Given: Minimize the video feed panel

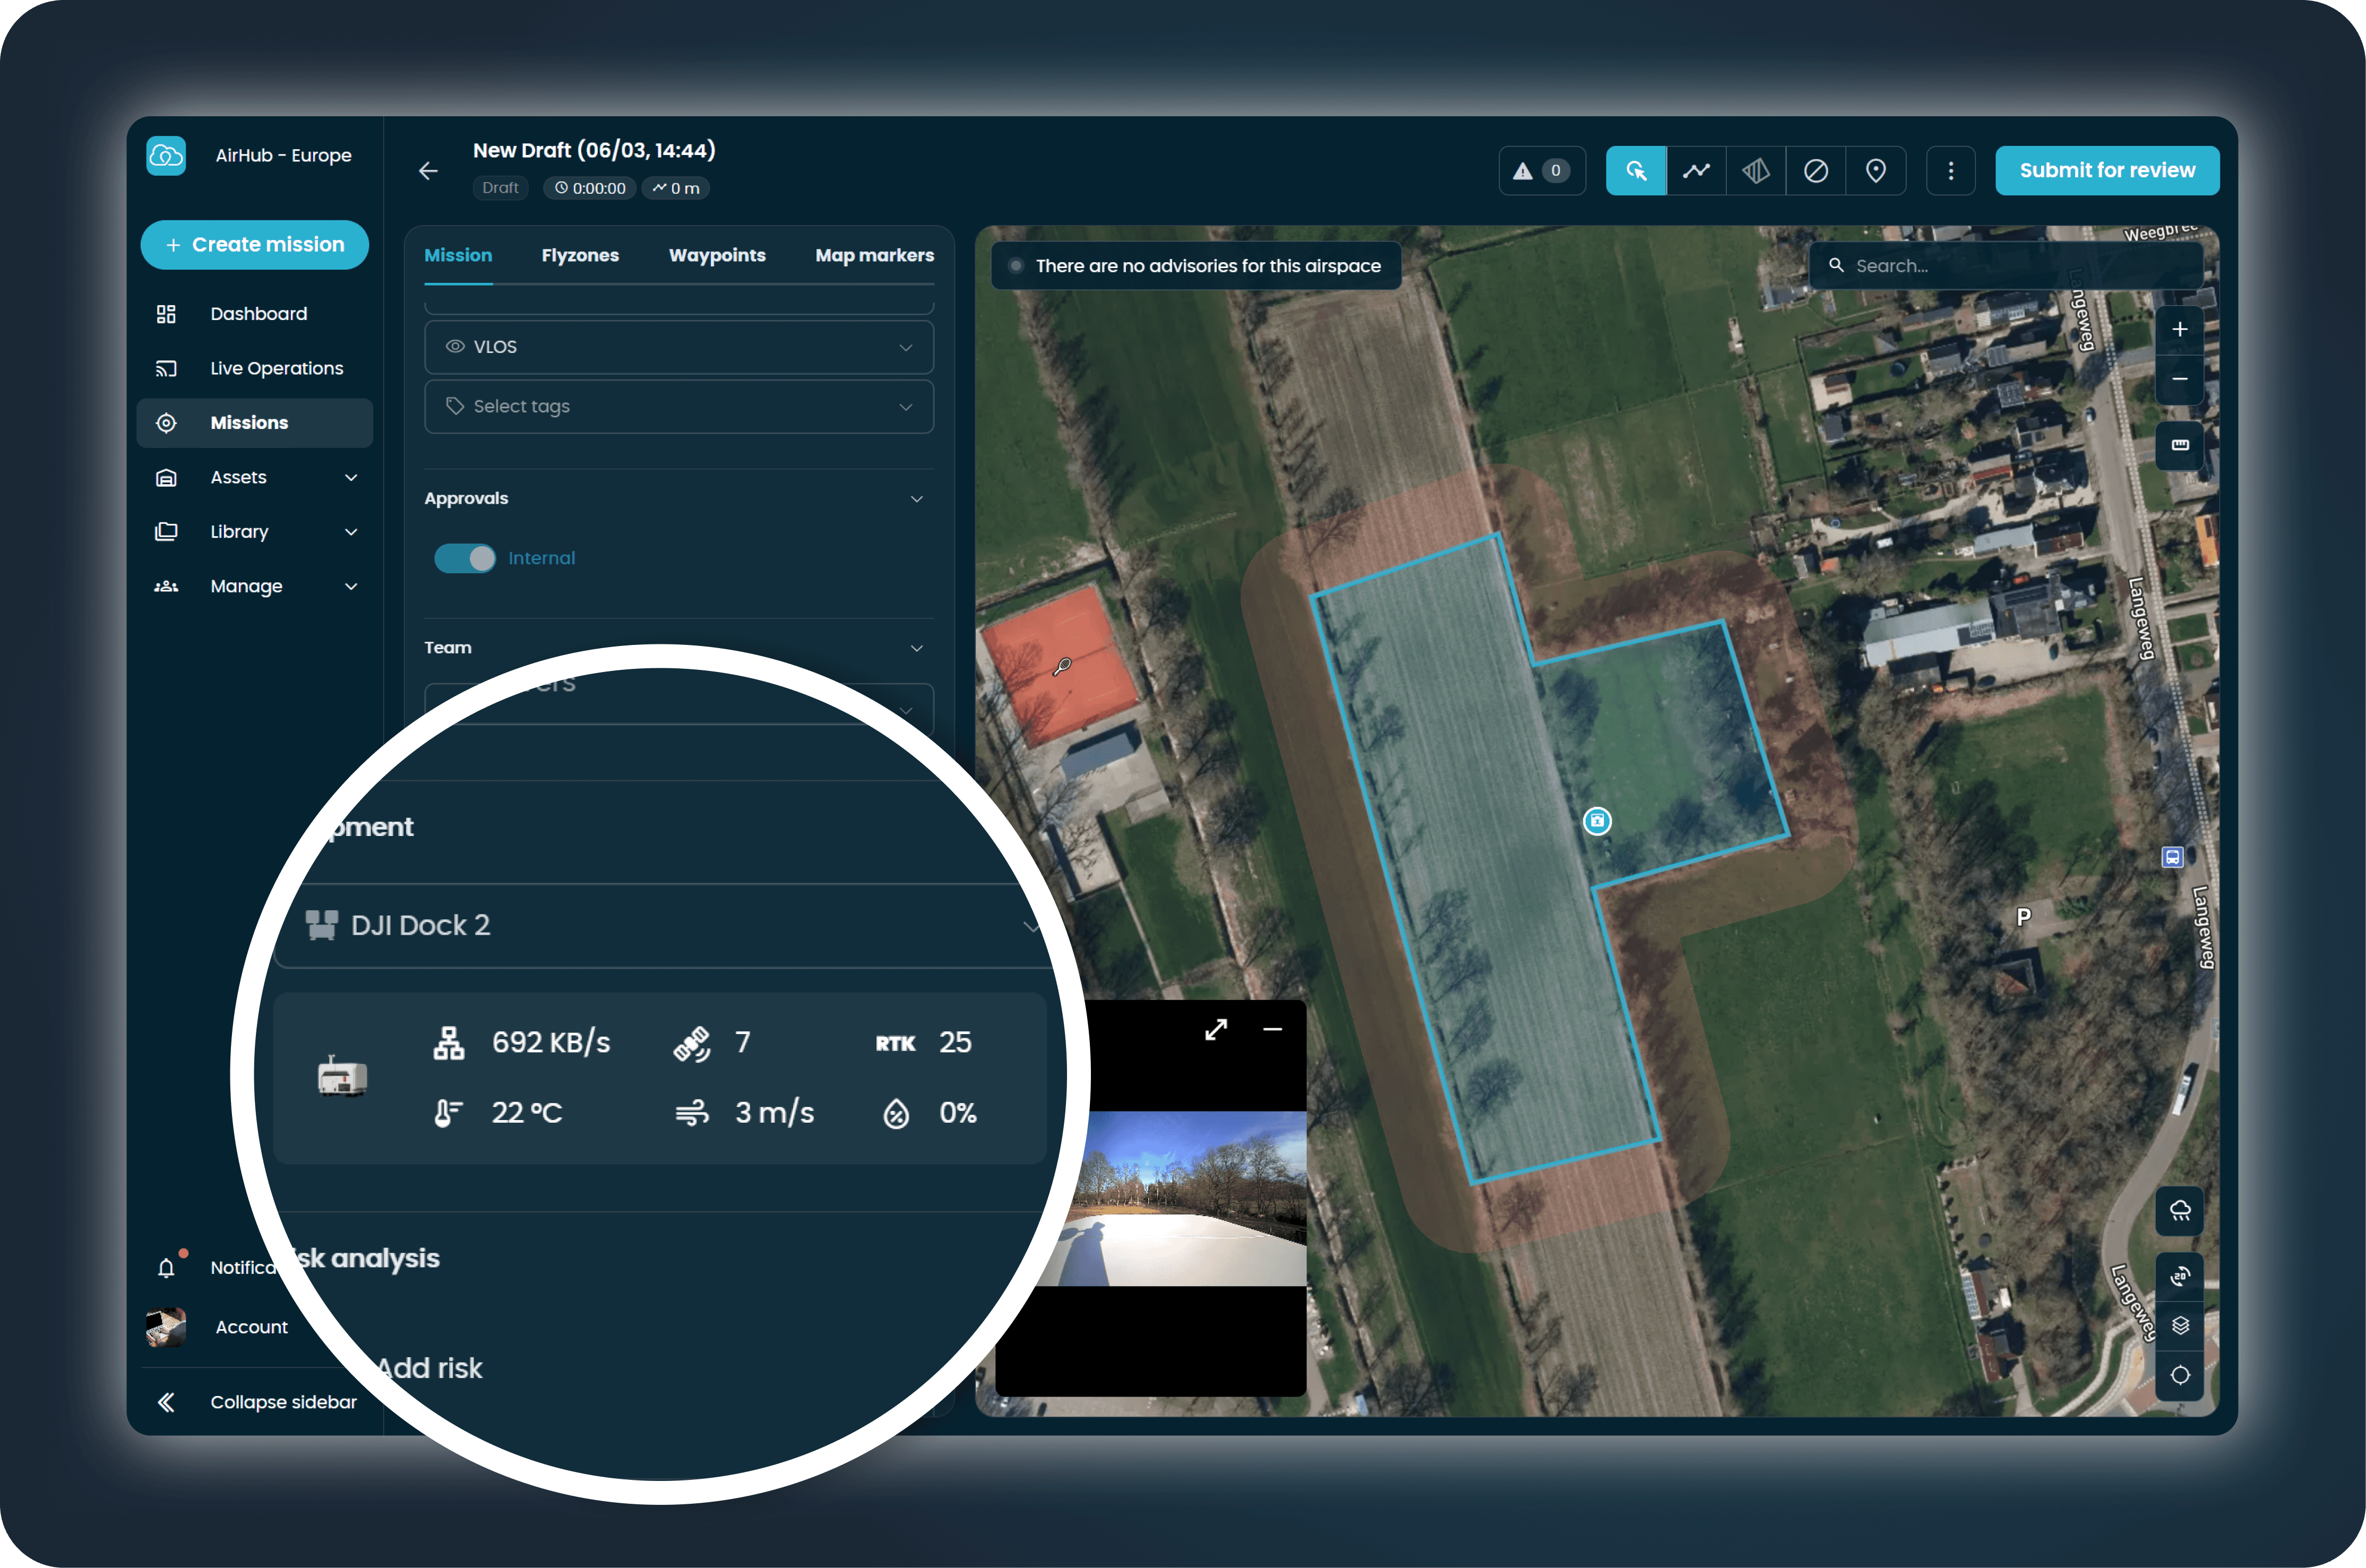Looking at the screenshot, I should click(x=1272, y=1030).
